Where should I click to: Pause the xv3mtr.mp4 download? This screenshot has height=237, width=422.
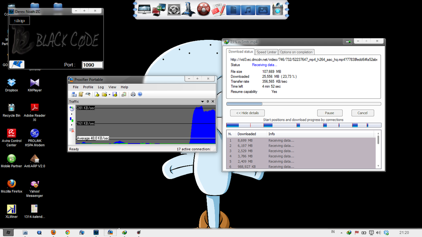click(x=330, y=113)
